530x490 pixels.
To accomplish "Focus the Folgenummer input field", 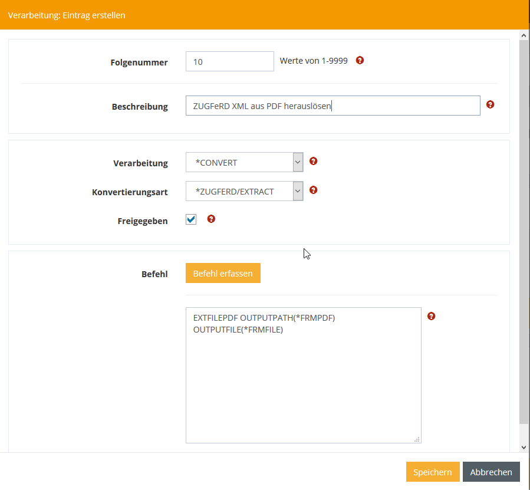I will 229,61.
